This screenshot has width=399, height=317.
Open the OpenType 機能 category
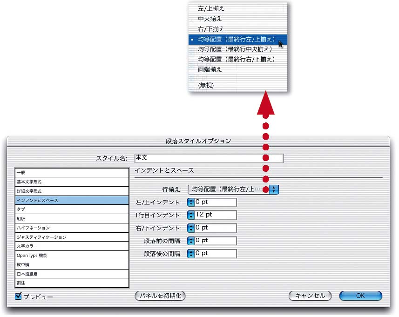(x=72, y=256)
